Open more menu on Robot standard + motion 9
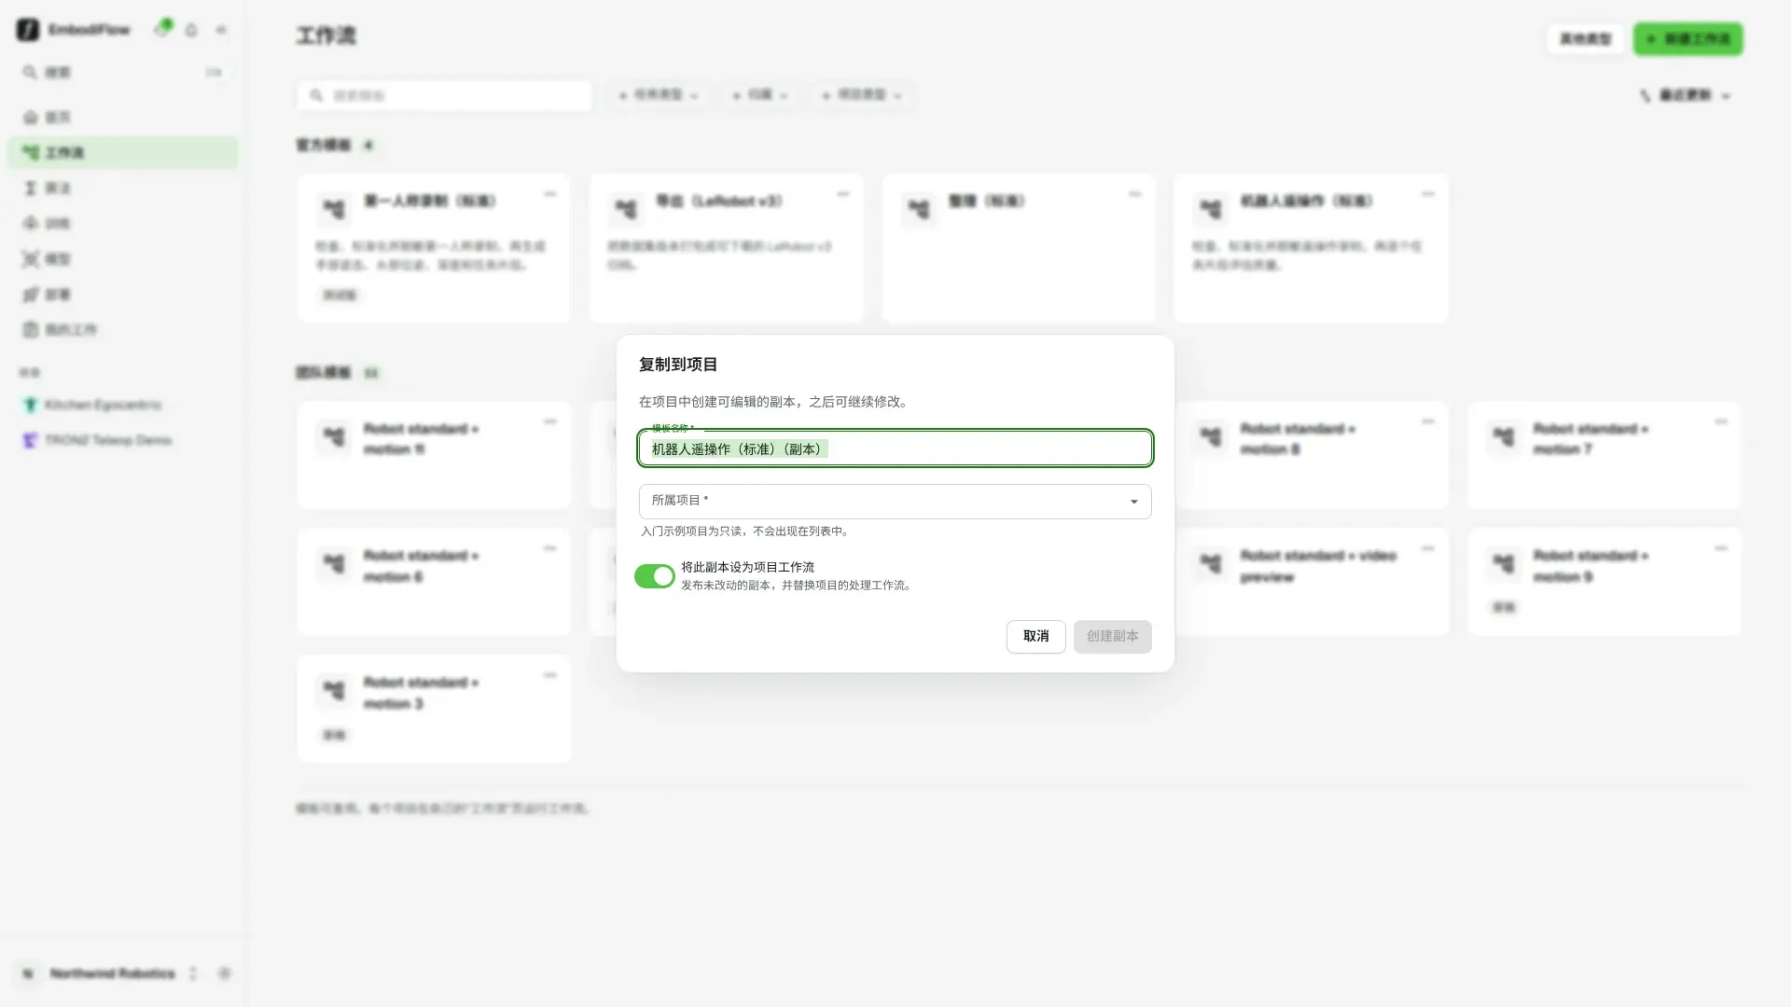The width and height of the screenshot is (1791, 1007). tap(1721, 549)
